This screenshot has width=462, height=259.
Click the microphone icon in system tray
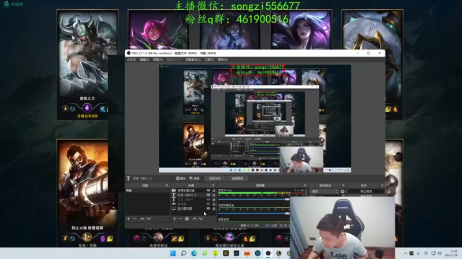tap(418, 253)
